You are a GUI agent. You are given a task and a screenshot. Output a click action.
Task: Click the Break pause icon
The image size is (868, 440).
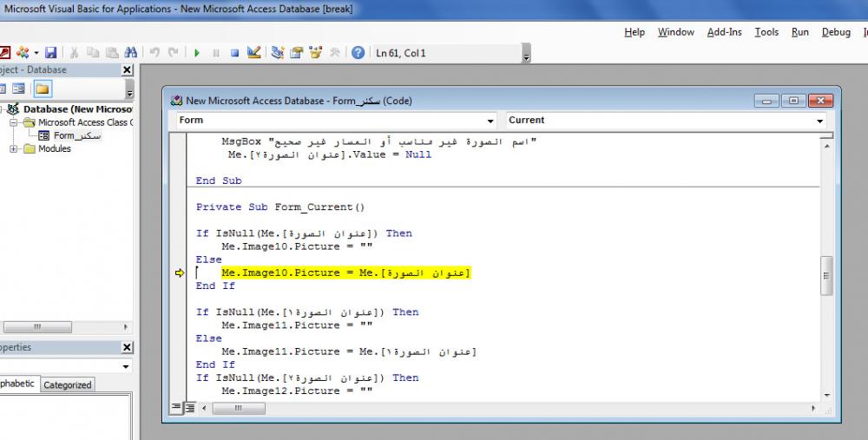tap(216, 53)
